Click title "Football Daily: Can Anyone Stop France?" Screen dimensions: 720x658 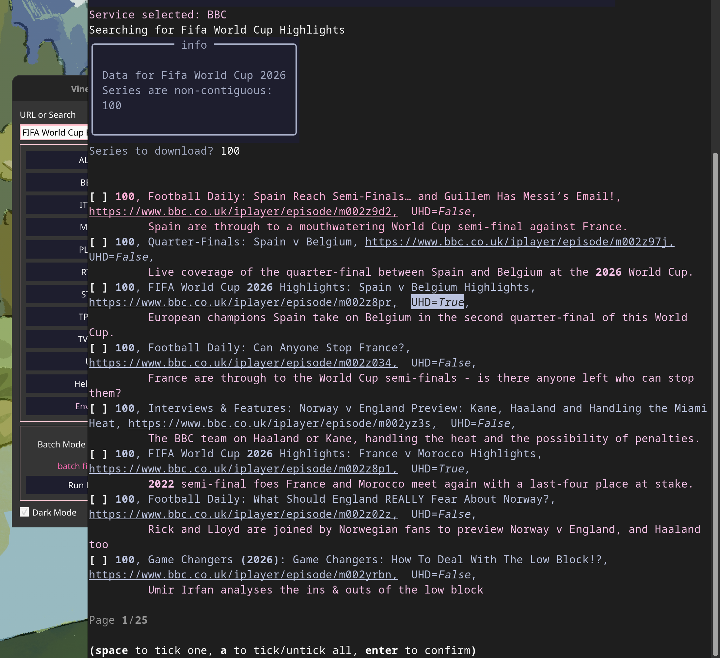coord(276,348)
